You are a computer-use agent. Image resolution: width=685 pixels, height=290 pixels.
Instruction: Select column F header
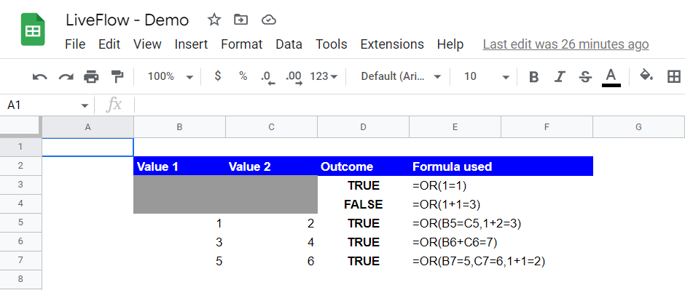pyautogui.click(x=547, y=127)
